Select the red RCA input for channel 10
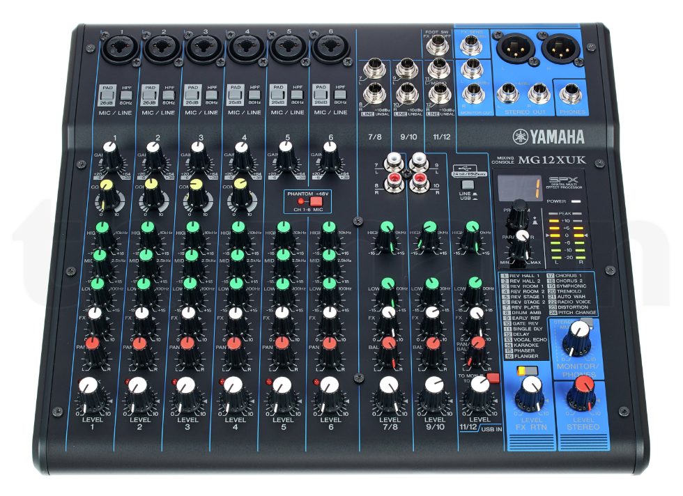Image resolution: width=683 pixels, height=496 pixels. pyautogui.click(x=419, y=183)
